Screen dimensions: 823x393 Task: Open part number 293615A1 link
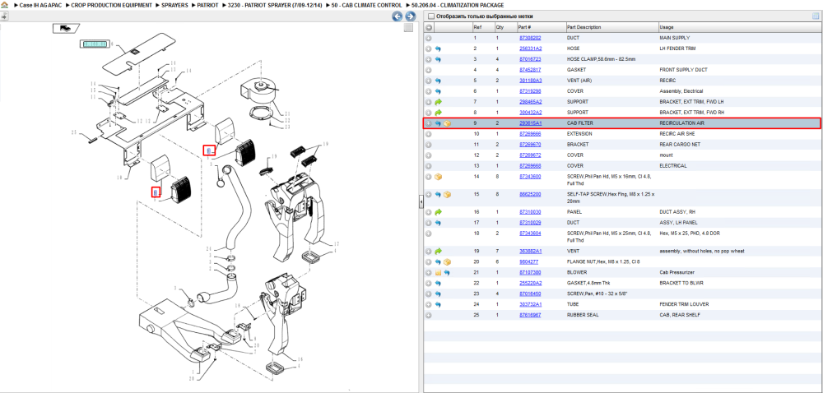pos(530,123)
